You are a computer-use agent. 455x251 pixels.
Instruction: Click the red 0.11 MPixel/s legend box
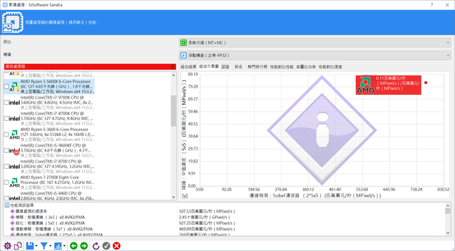tap(388, 85)
